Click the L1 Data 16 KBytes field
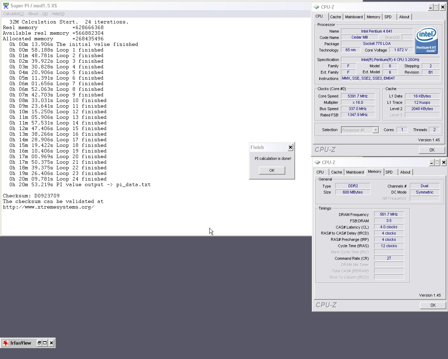The width and height of the screenshot is (448, 359). [422, 96]
